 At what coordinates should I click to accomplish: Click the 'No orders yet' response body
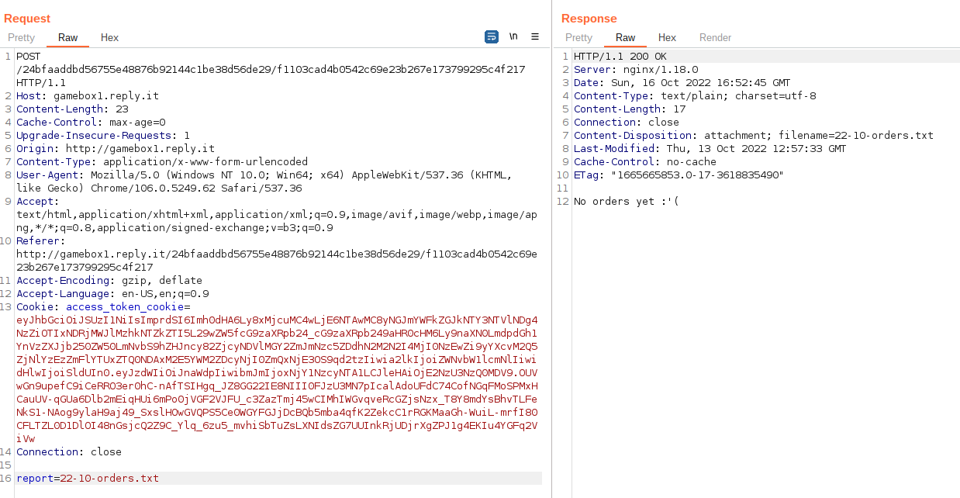point(620,202)
